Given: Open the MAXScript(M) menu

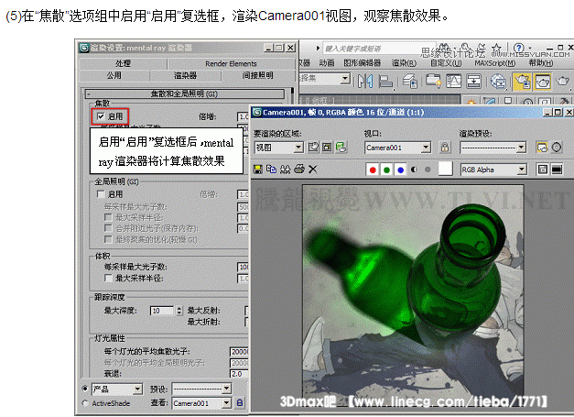Looking at the screenshot, I should [x=495, y=63].
